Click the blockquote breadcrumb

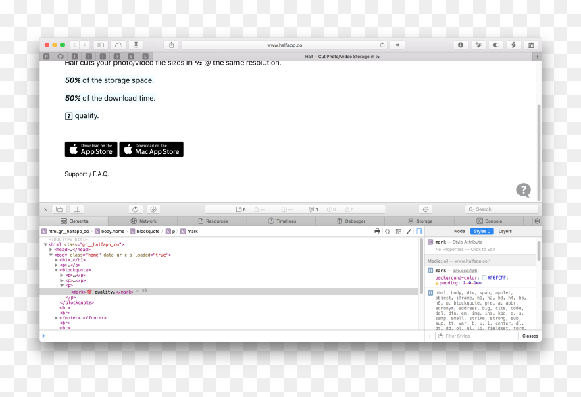pos(145,231)
